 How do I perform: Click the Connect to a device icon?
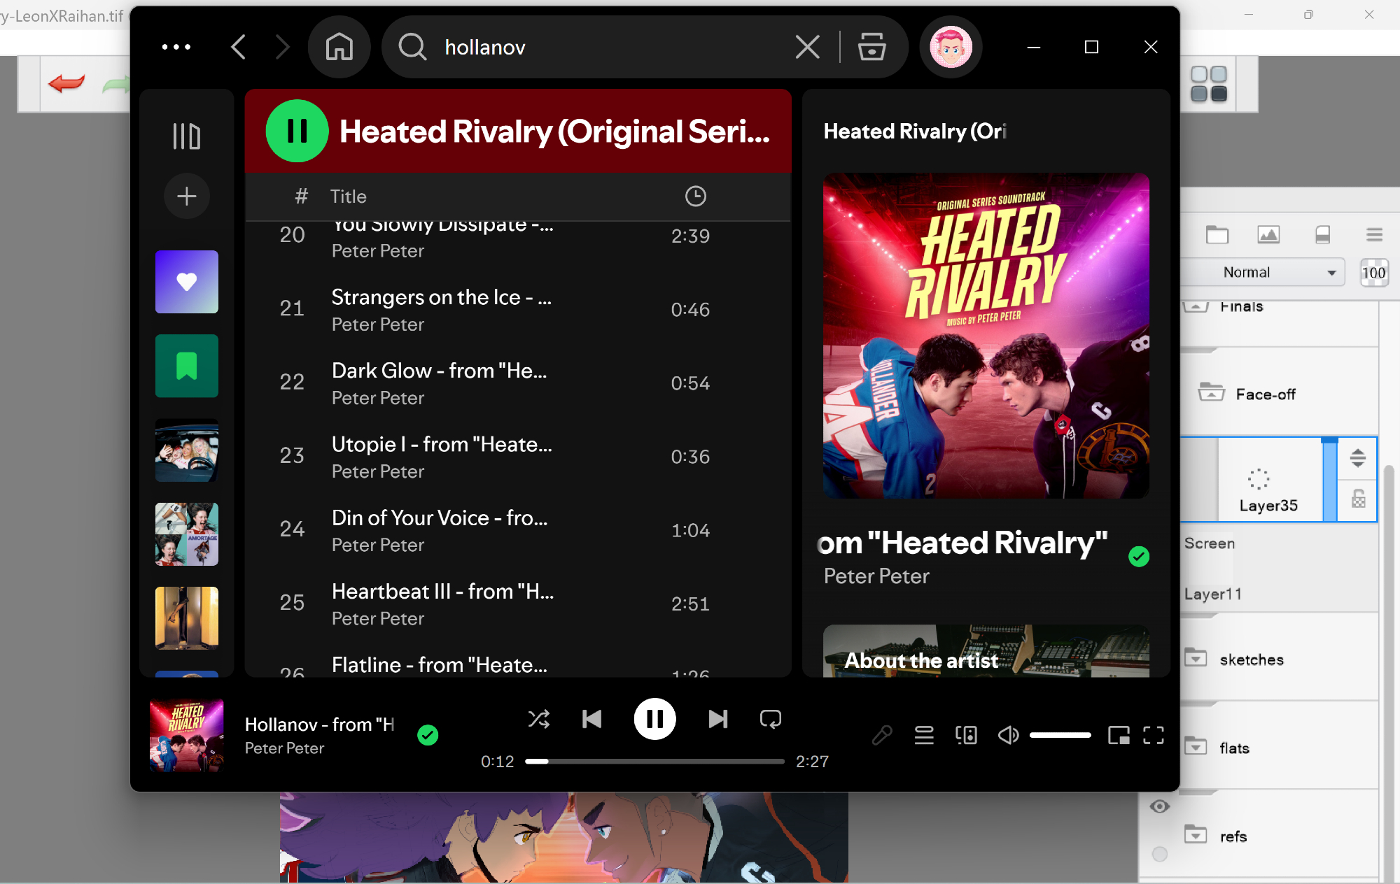[x=966, y=735]
